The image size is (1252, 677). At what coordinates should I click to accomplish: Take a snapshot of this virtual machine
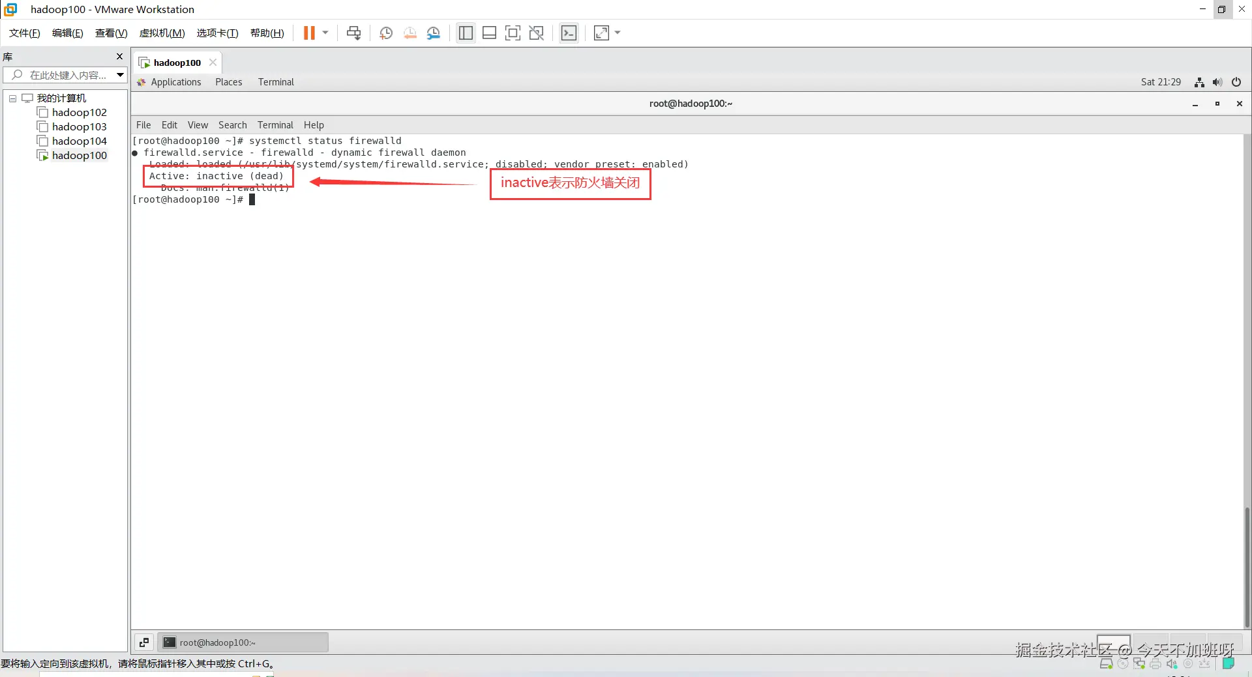(386, 33)
